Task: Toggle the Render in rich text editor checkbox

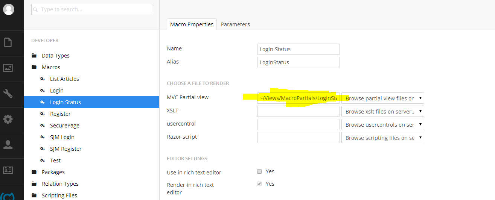Action: 259,184
